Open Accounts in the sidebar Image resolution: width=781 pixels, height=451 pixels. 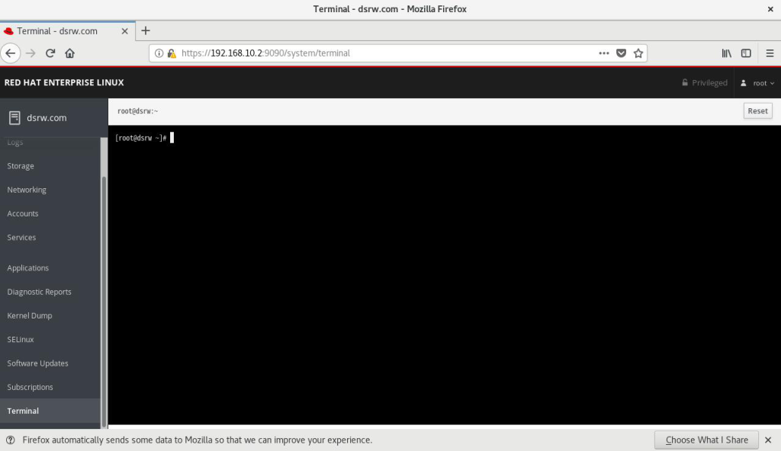[50, 213]
